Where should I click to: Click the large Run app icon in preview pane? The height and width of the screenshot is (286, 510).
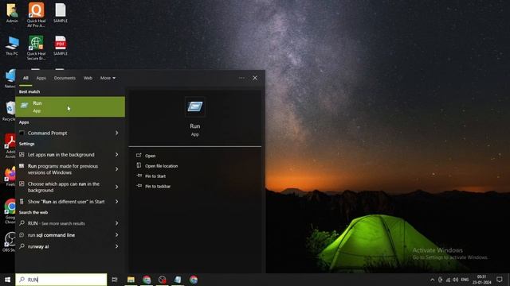pyautogui.click(x=194, y=106)
